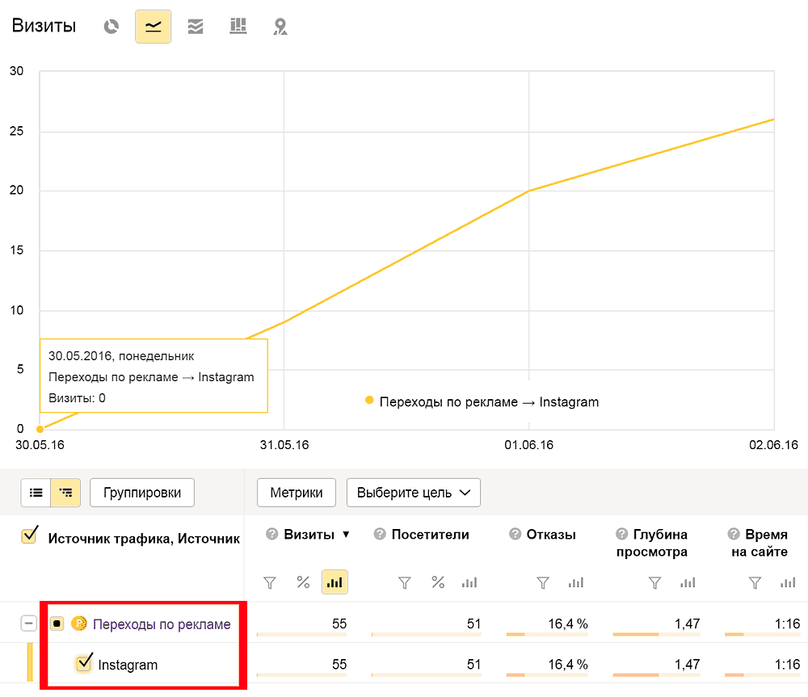The height and width of the screenshot is (697, 808).
Task: Open the map chart view
Action: 280,27
